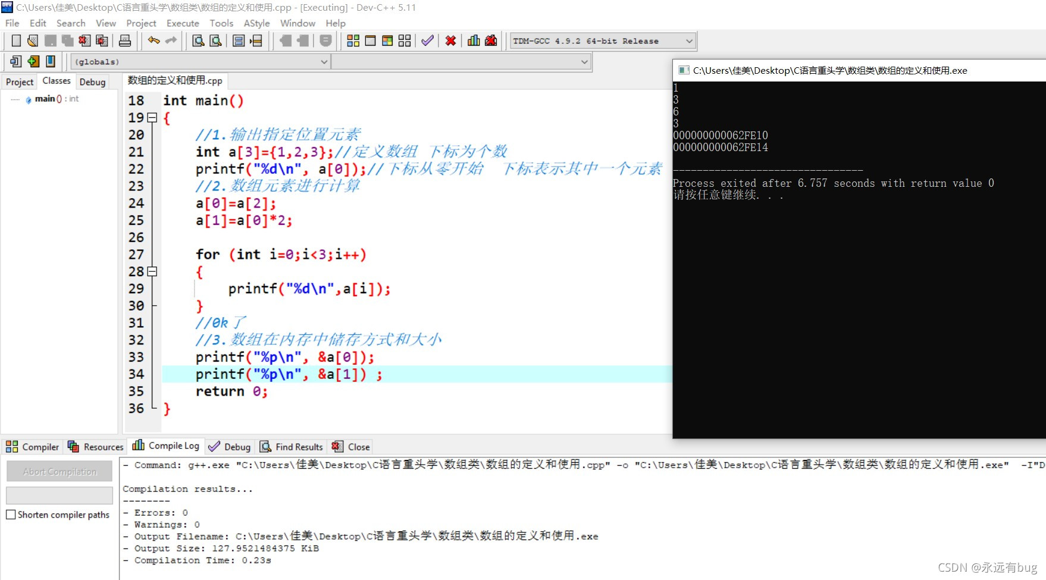Click line number 34 in the gutter
This screenshot has width=1046, height=580.
[x=136, y=374]
